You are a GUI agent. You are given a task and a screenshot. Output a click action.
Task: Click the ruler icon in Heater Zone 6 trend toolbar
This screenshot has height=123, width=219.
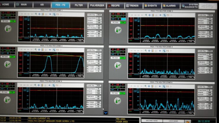[x=152, y=86]
